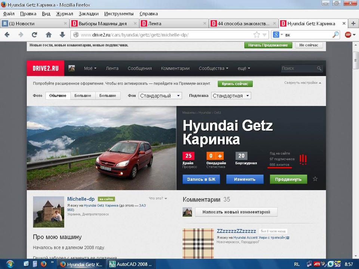Image resolution: width=359 pixels, height=269 pixels.
Task: Open the Комментарии navbar link
Action: click(x=175, y=68)
